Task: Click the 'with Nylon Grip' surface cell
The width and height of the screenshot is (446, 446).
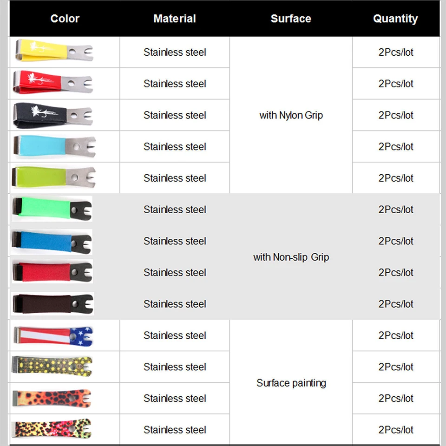Action: click(x=291, y=115)
